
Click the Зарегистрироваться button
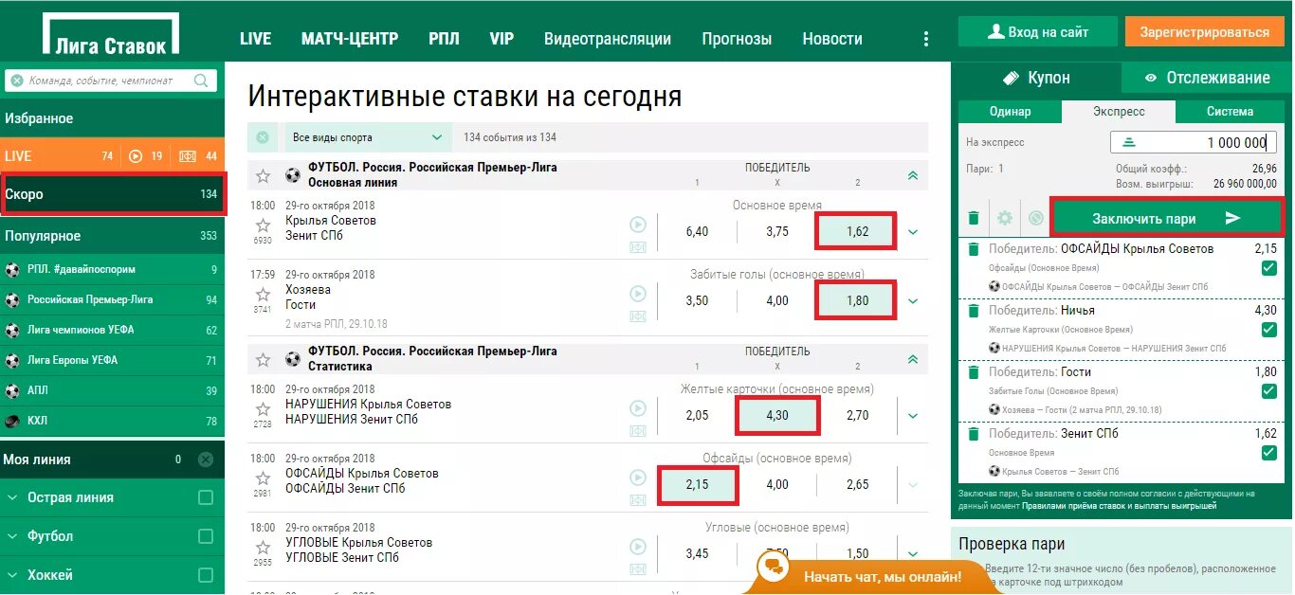tap(1204, 31)
